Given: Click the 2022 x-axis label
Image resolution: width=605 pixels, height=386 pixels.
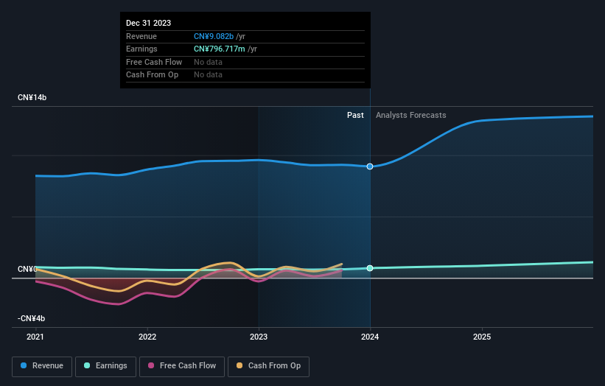Looking at the screenshot, I should point(147,337).
